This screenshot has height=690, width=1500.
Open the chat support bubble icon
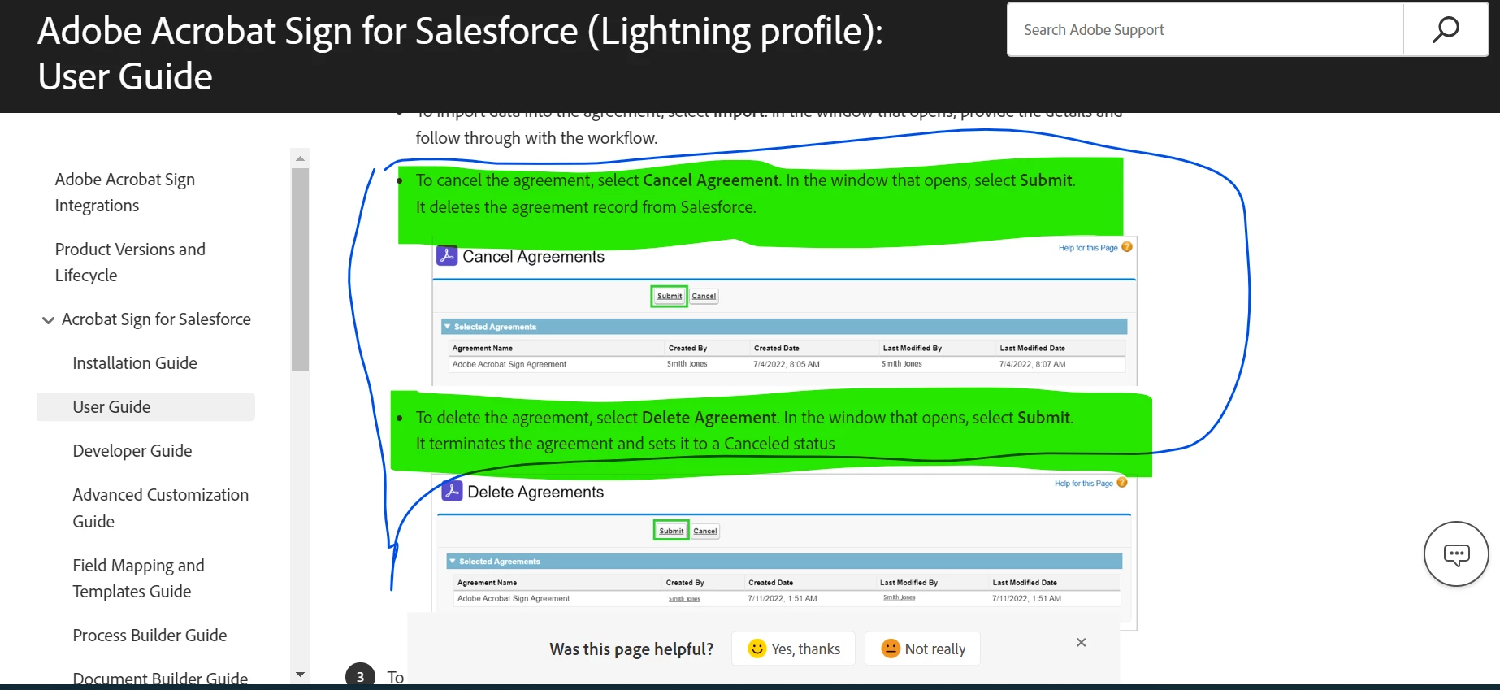(x=1456, y=554)
